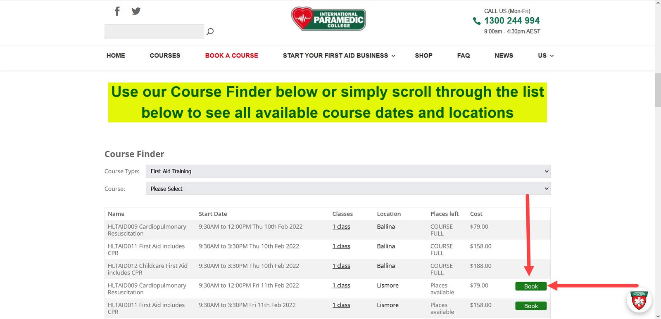Open the Facebook icon link
Viewport: 661px width, 319px height.
coord(117,11)
